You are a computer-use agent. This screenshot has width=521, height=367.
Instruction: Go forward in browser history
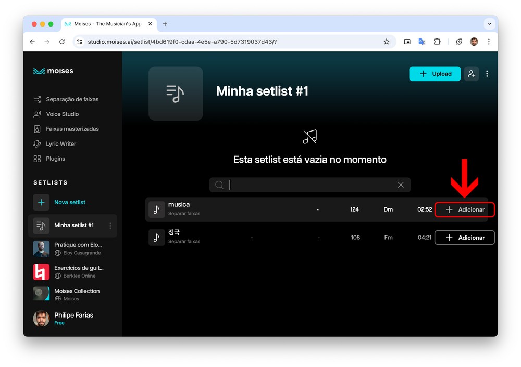pyautogui.click(x=47, y=42)
